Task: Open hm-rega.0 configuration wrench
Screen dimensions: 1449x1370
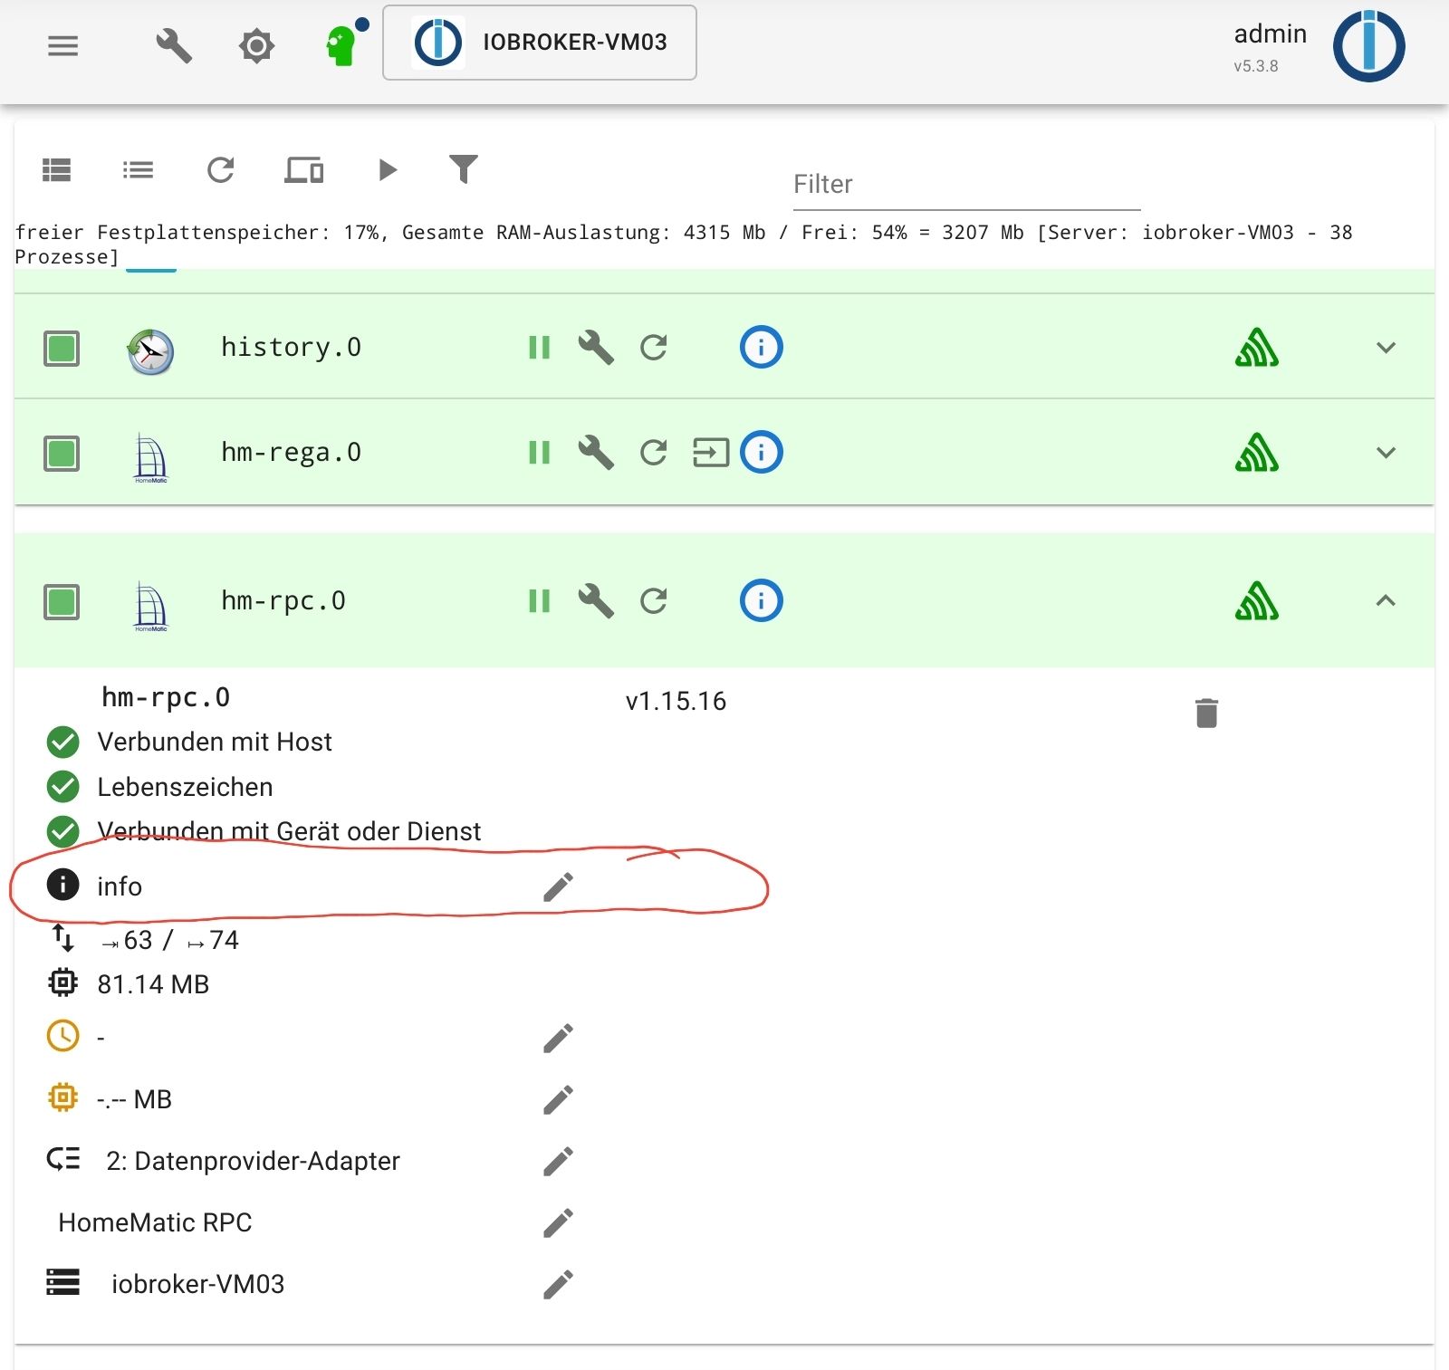Action: (x=596, y=453)
